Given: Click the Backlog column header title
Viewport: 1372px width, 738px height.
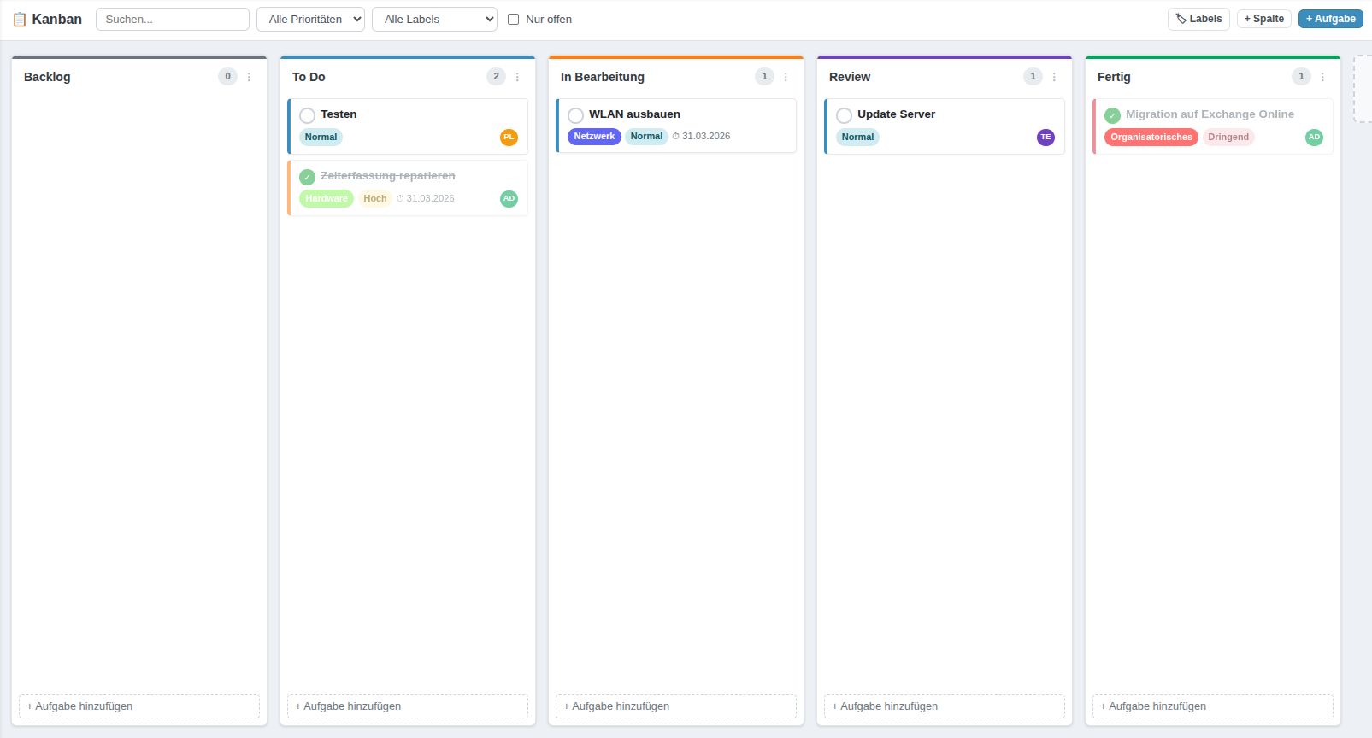Looking at the screenshot, I should (x=47, y=77).
